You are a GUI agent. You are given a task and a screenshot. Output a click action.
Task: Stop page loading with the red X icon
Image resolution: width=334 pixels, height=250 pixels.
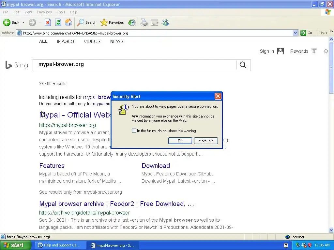click(x=48, y=22)
